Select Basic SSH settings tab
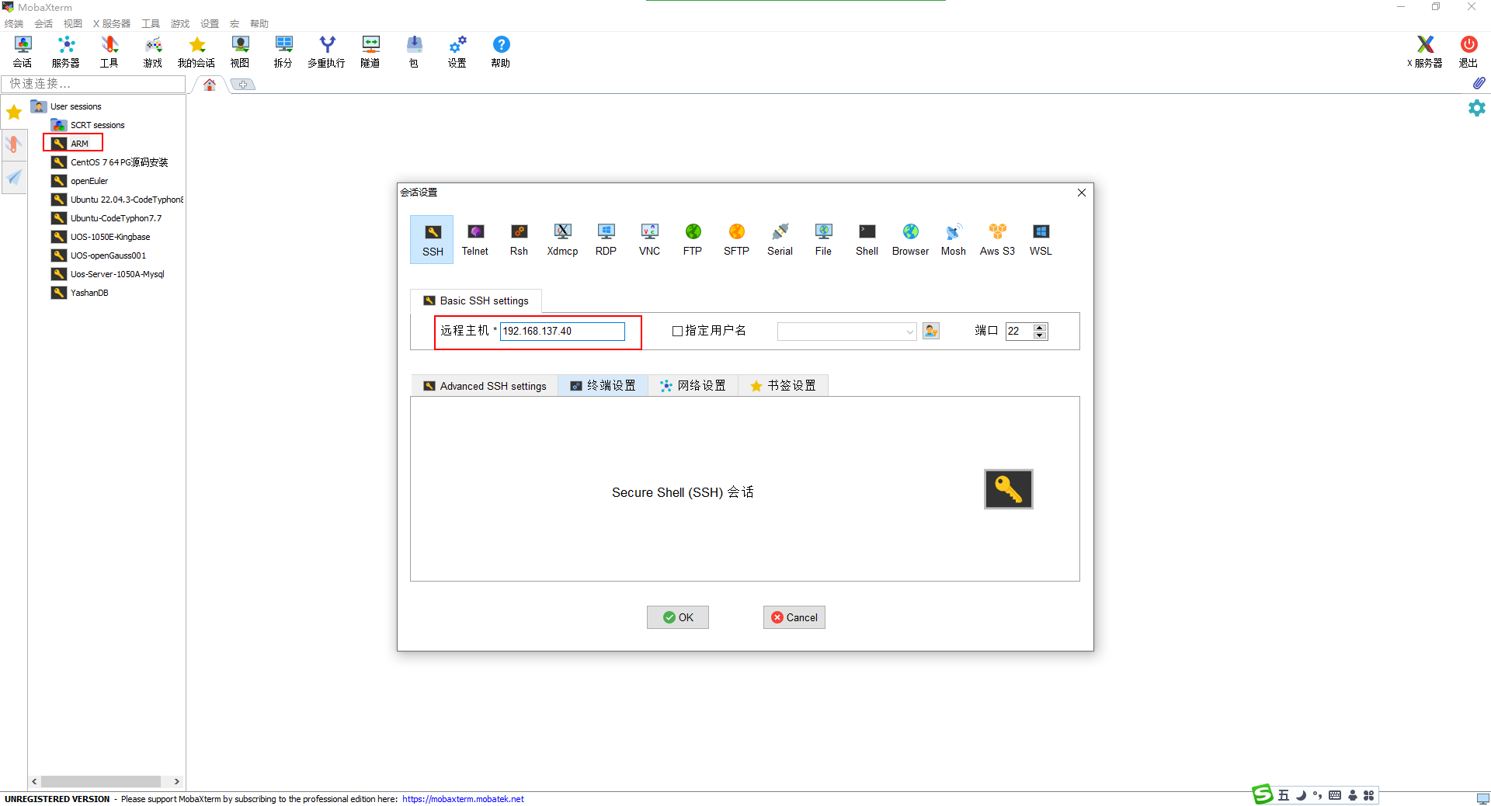The width and height of the screenshot is (1491, 806). [476, 301]
